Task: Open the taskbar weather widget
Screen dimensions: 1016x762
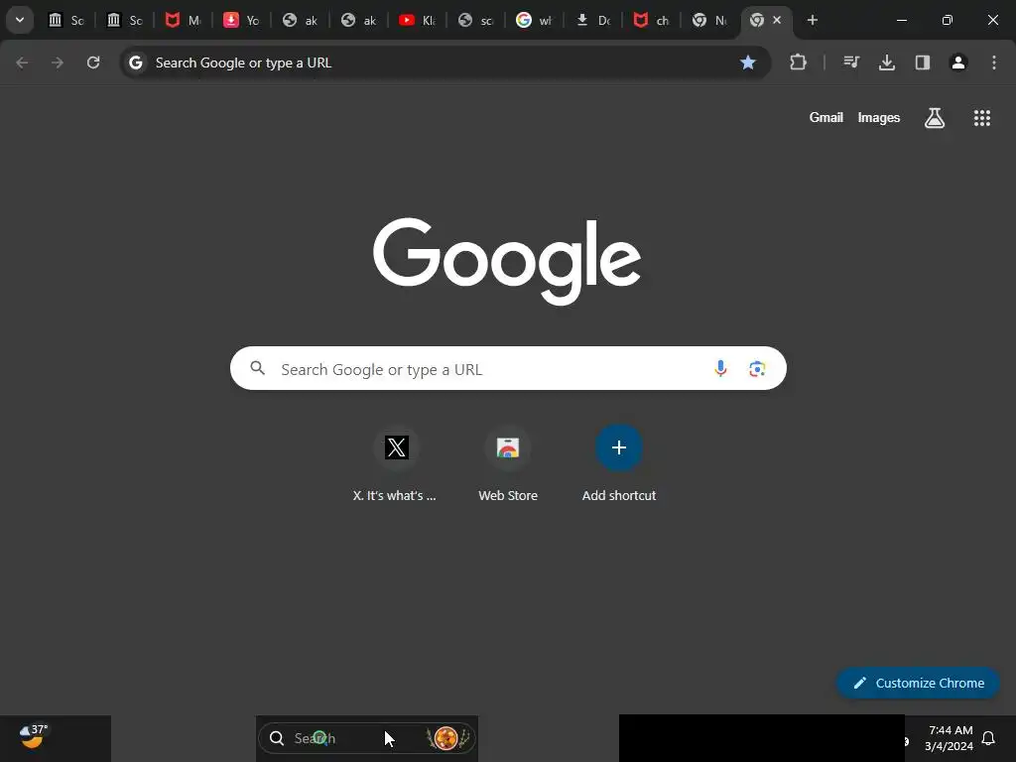Action: point(35,737)
